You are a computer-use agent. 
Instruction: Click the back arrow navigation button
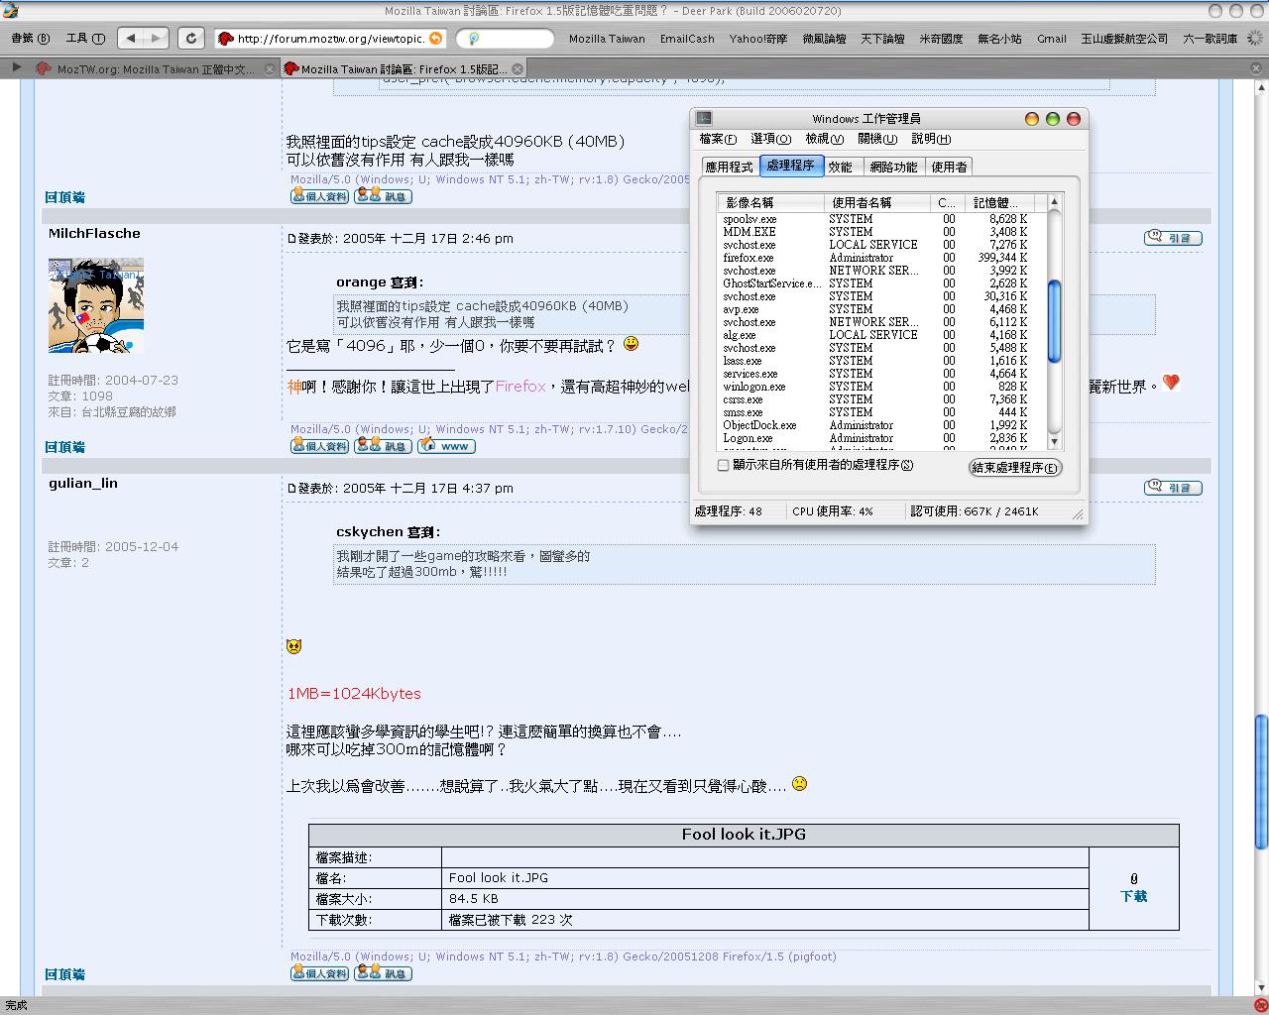[x=131, y=39]
